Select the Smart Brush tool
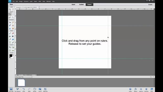This screenshot has width=163, height=92. tap(10, 25)
